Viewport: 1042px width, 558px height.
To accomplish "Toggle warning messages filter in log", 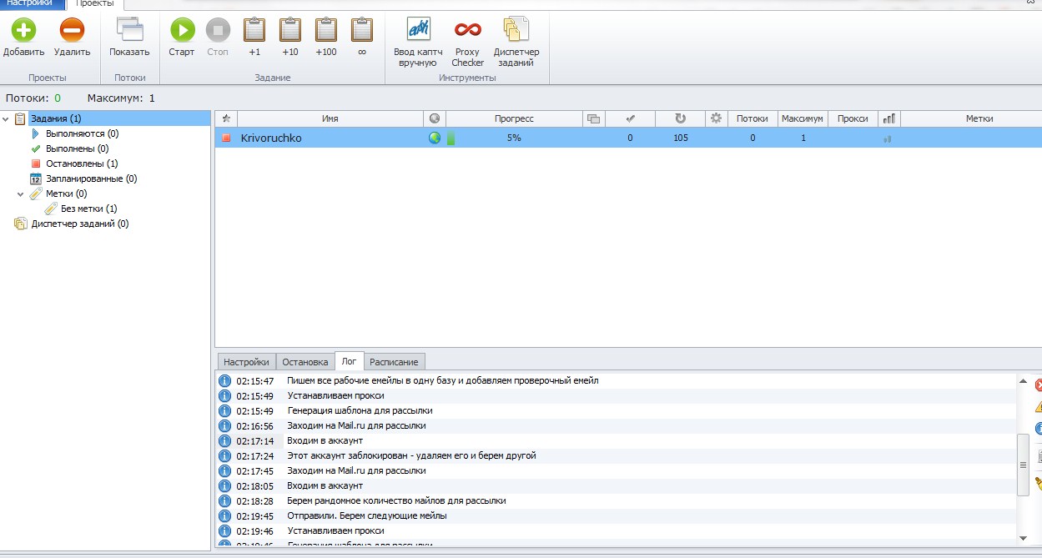I will coord(1039,407).
